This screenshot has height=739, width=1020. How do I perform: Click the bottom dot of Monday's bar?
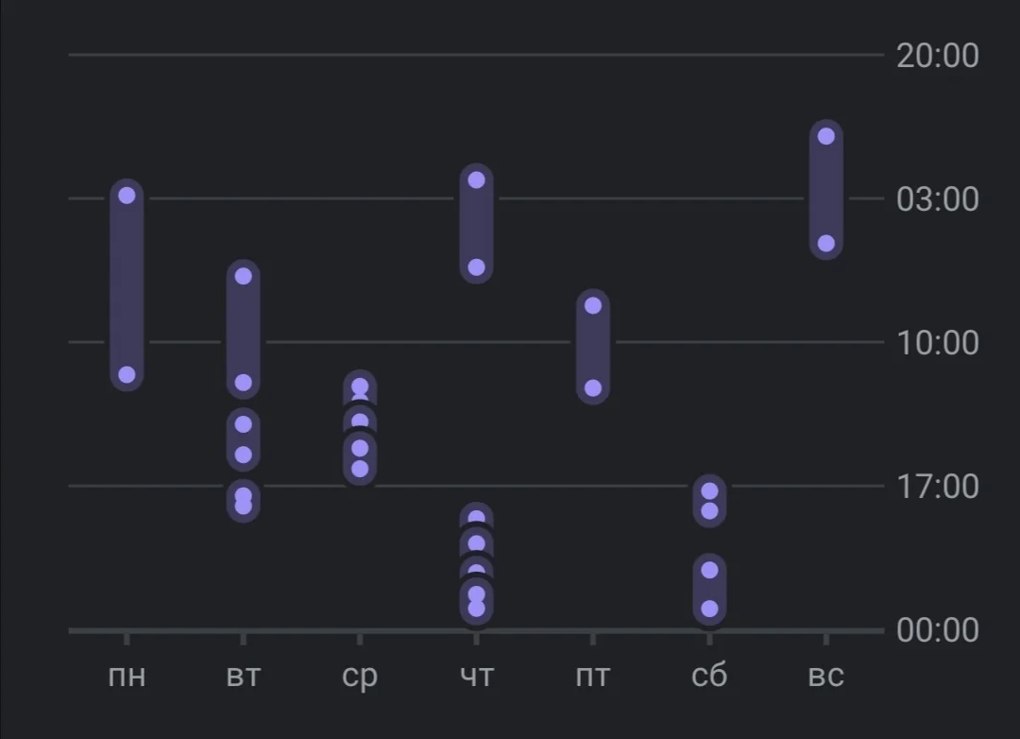coord(127,374)
